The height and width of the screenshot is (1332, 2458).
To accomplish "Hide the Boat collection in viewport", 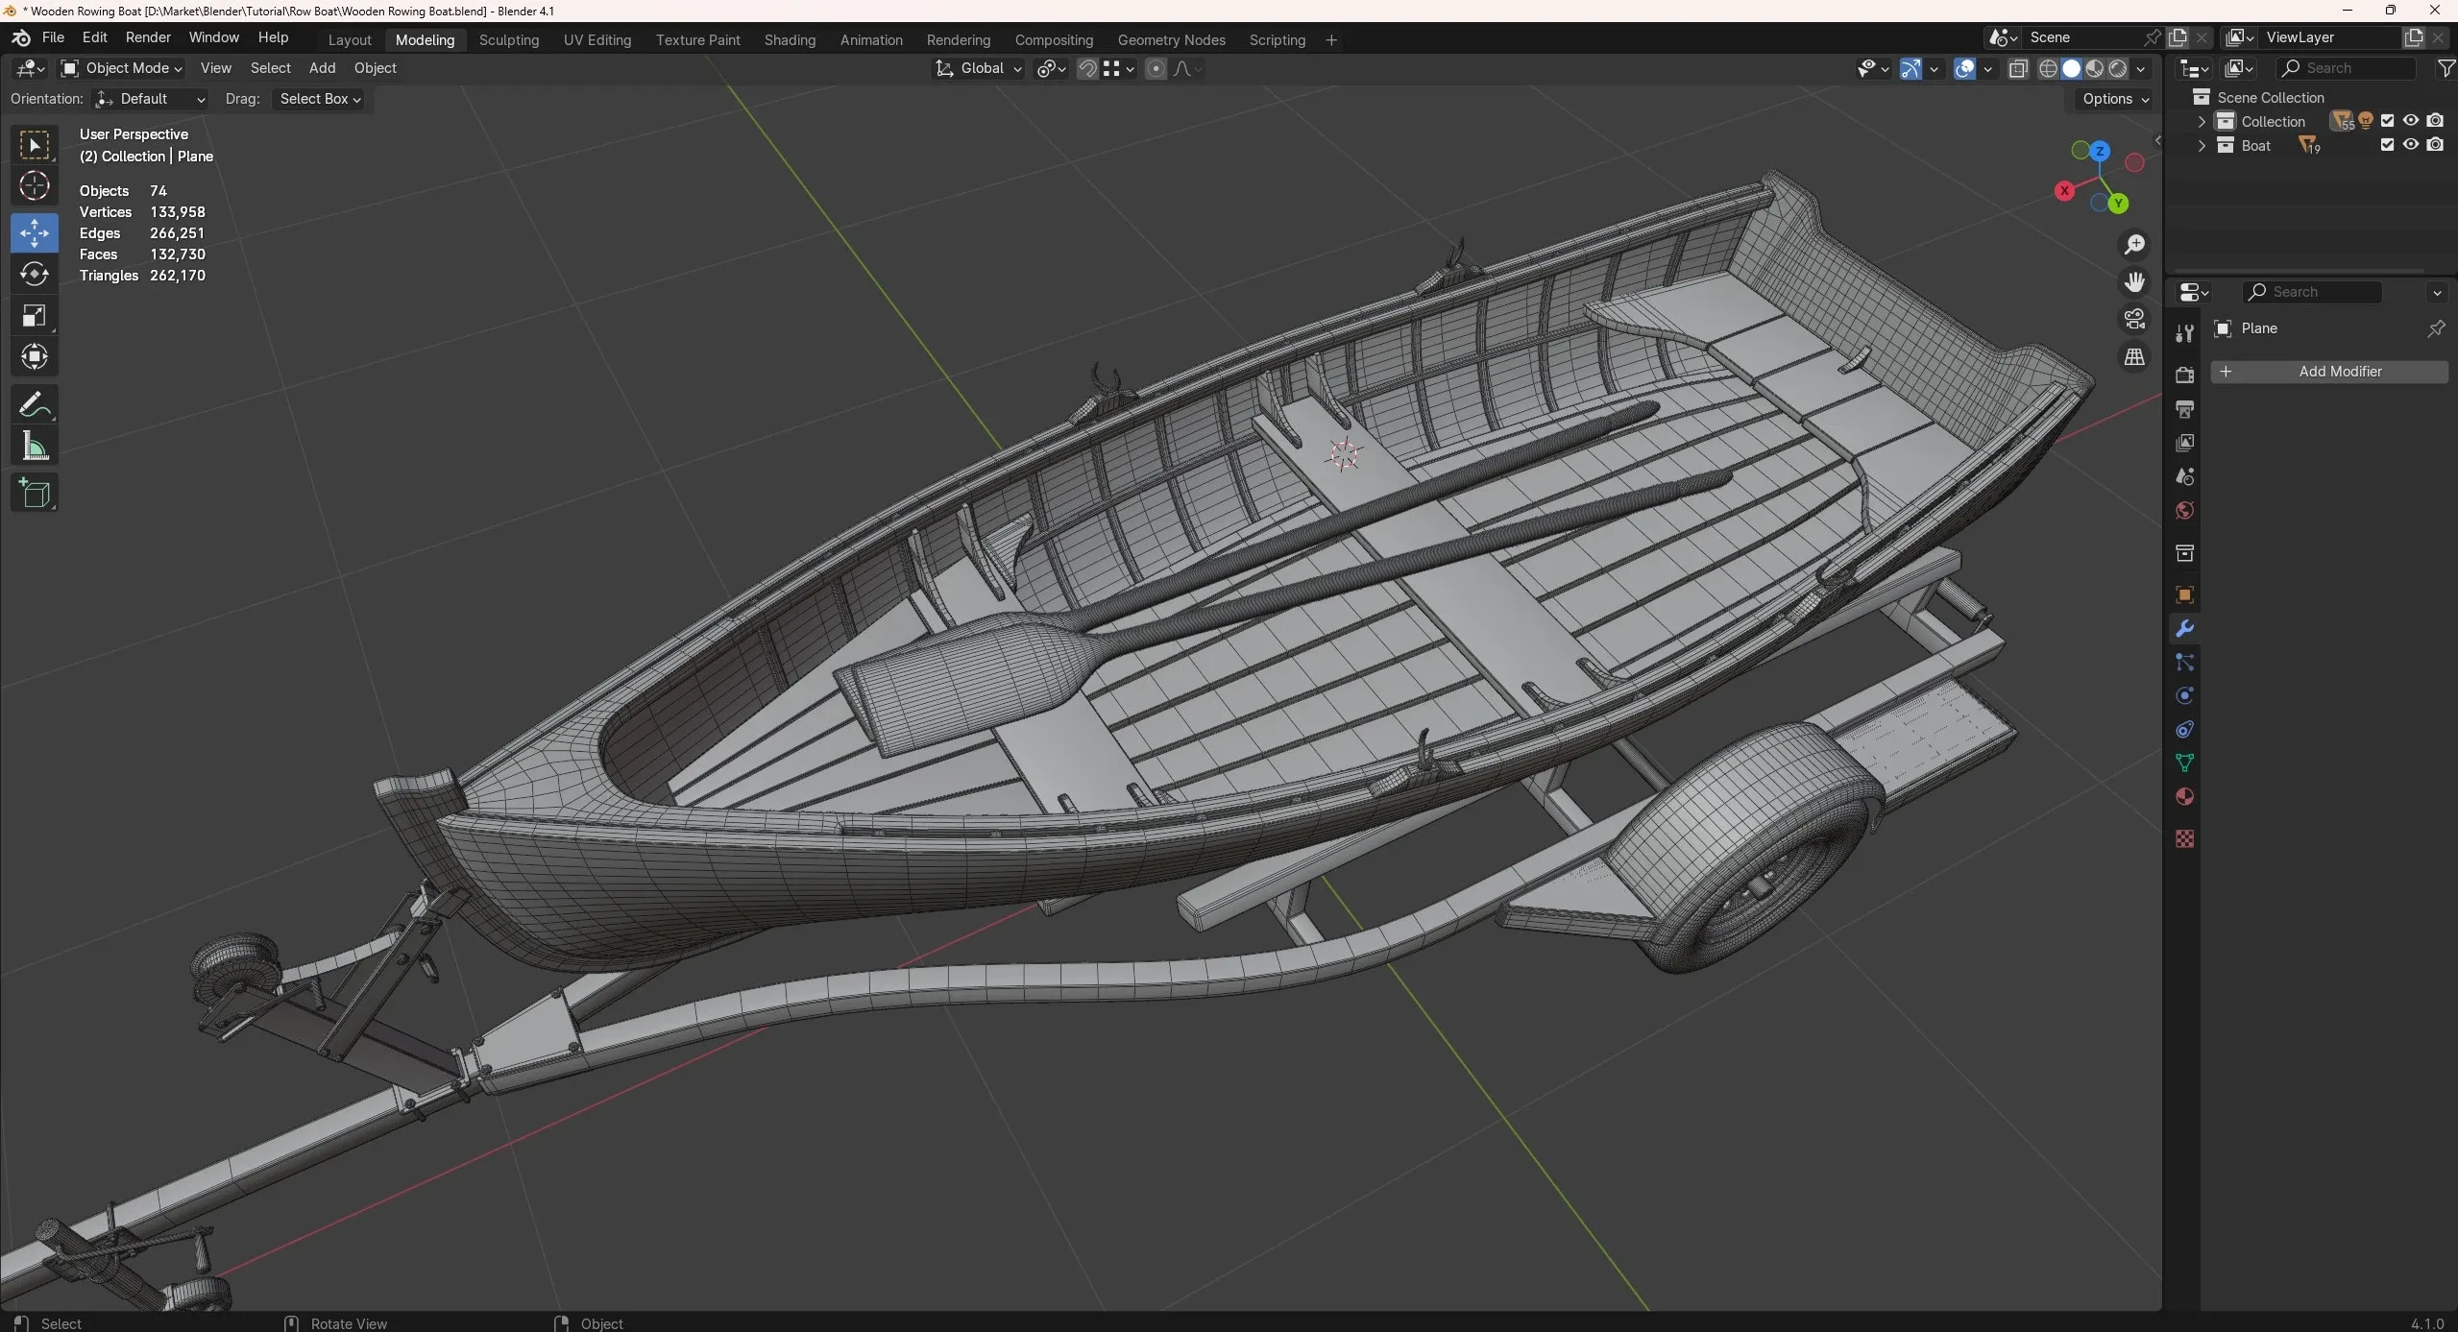I will coord(2411,145).
